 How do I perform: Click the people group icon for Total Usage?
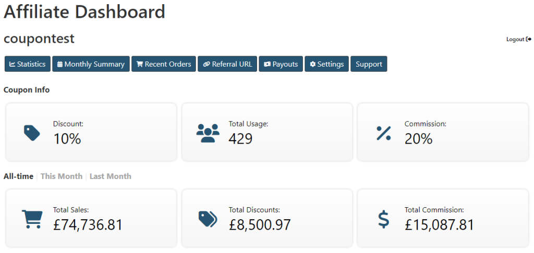(208, 133)
